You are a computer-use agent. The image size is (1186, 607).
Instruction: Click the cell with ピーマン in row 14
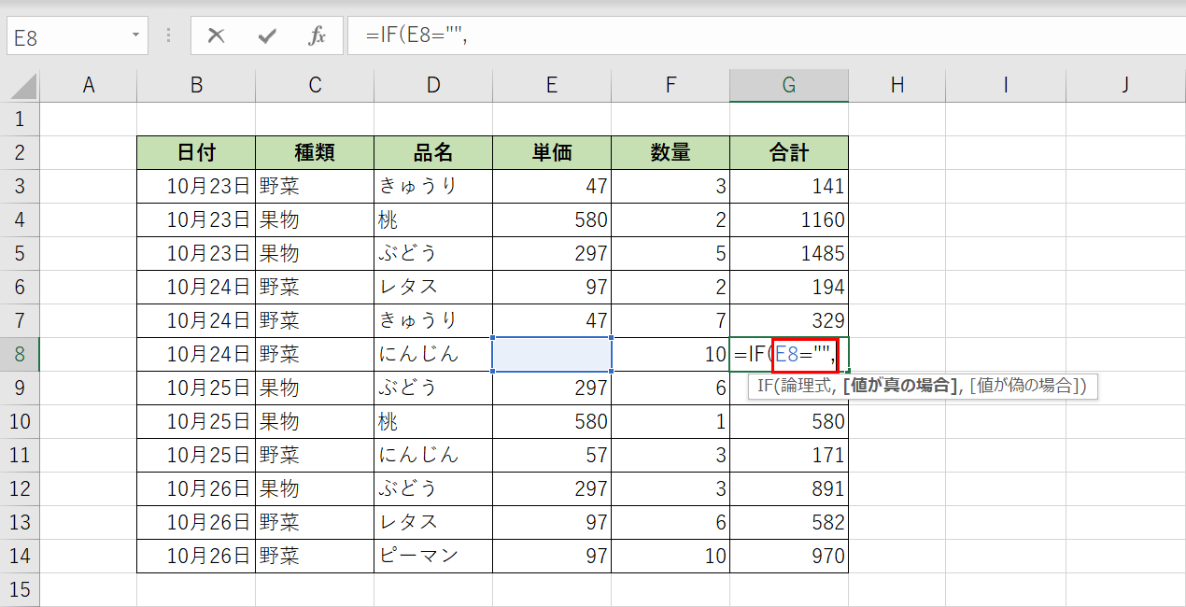(x=432, y=556)
